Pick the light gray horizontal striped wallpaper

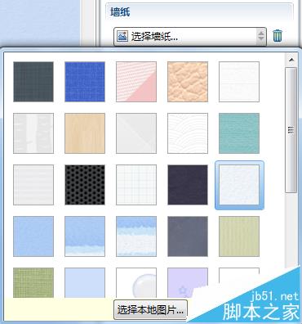33,185
